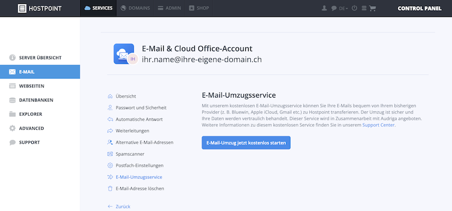Click the E-Mail & Cloud Office-Account heading
Screen dimensions: 452x211
(197, 49)
